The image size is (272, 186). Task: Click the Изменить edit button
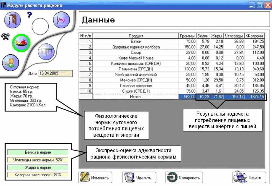pos(95,177)
